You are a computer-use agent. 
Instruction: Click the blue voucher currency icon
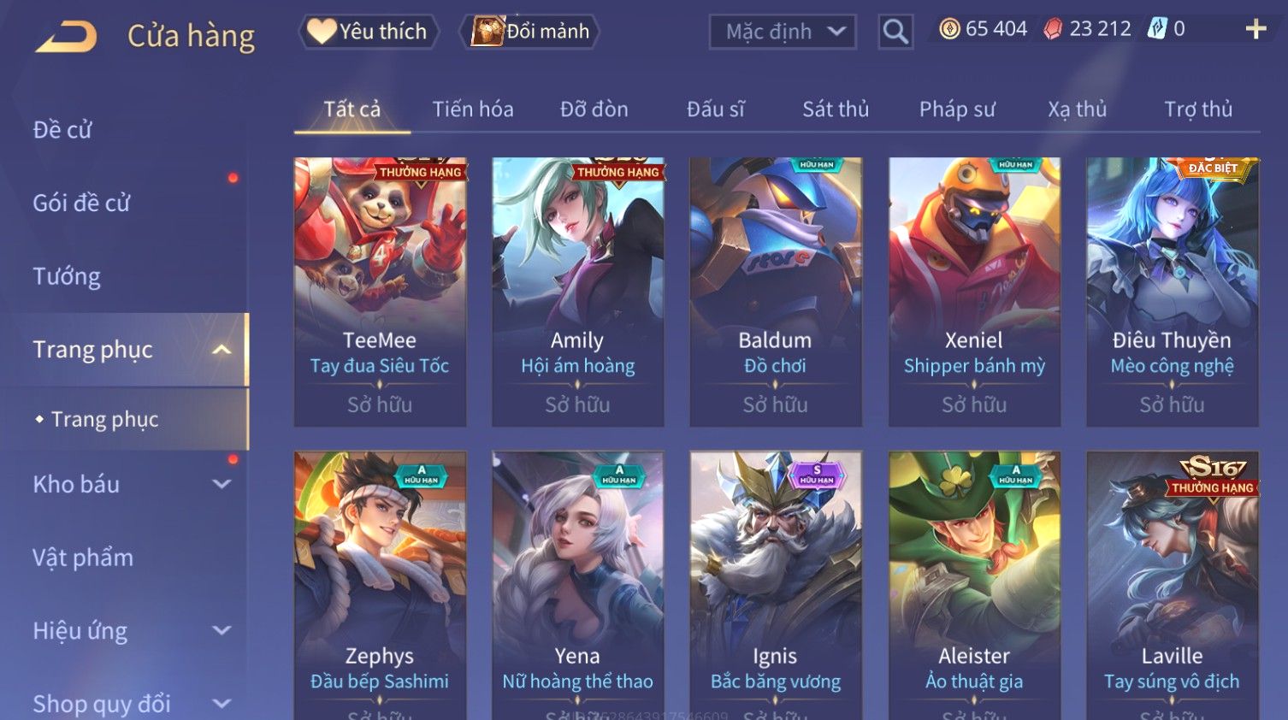coord(1157,29)
